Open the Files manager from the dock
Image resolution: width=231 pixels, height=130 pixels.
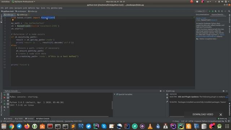tap(4, 126)
